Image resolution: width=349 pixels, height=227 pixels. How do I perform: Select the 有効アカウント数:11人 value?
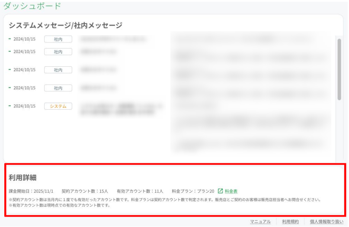[x=140, y=191]
